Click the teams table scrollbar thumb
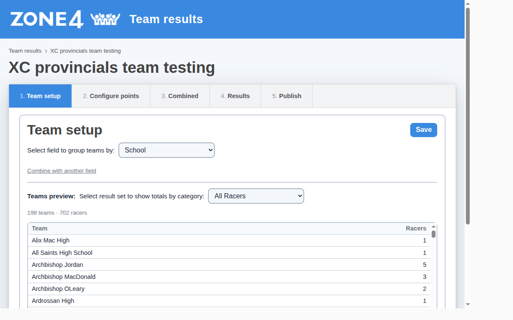 433,234
